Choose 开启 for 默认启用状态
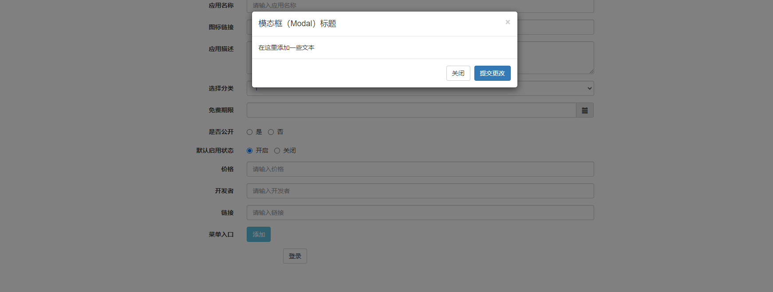This screenshot has height=292, width=773. (x=249, y=151)
